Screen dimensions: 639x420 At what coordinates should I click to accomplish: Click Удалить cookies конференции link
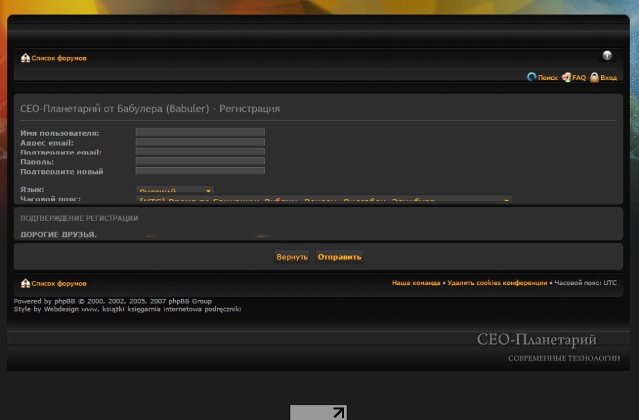click(497, 283)
